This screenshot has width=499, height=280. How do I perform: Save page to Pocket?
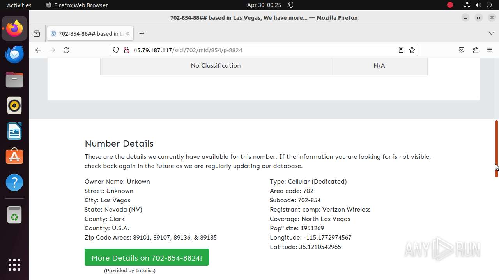click(462, 50)
